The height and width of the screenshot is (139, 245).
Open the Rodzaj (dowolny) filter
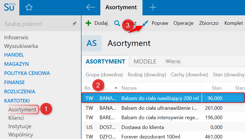tap(147, 75)
